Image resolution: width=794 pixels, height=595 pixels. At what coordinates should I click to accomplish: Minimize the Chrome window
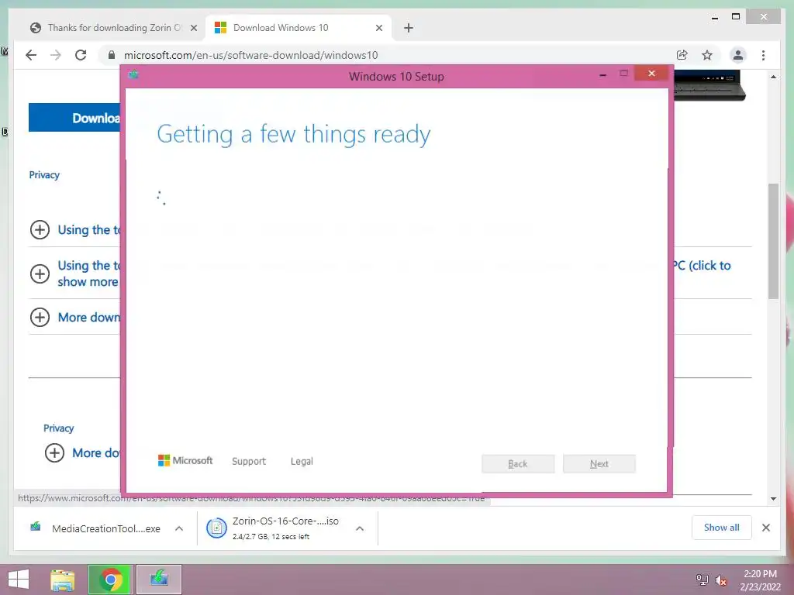point(714,18)
